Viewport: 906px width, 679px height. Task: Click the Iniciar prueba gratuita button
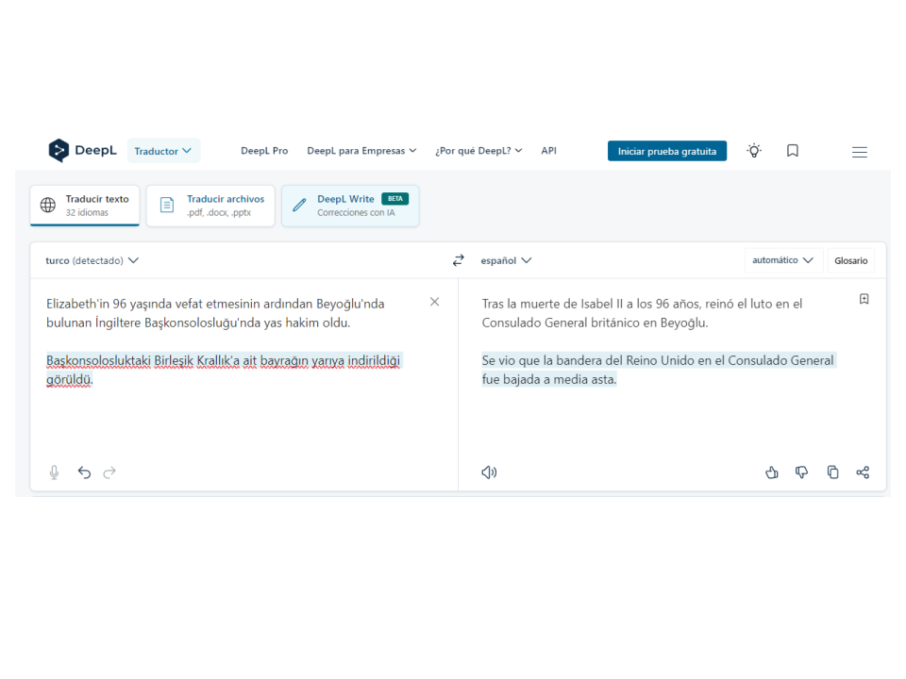667,151
